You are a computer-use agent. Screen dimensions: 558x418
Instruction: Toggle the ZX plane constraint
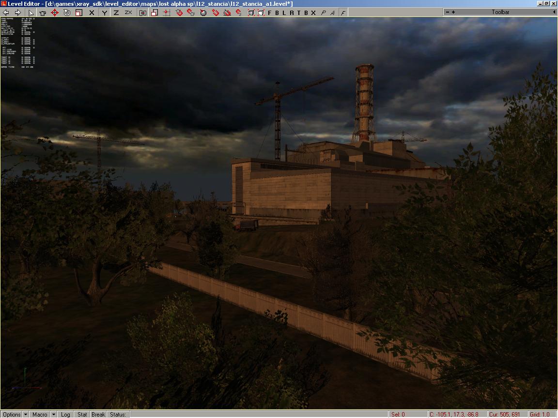coord(128,13)
